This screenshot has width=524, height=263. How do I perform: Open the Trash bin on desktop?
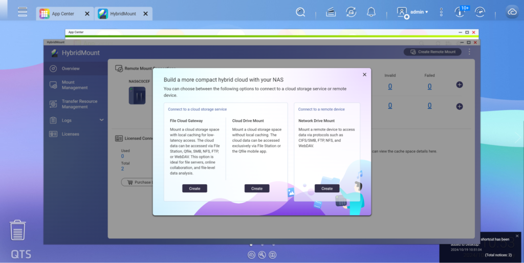[18, 230]
